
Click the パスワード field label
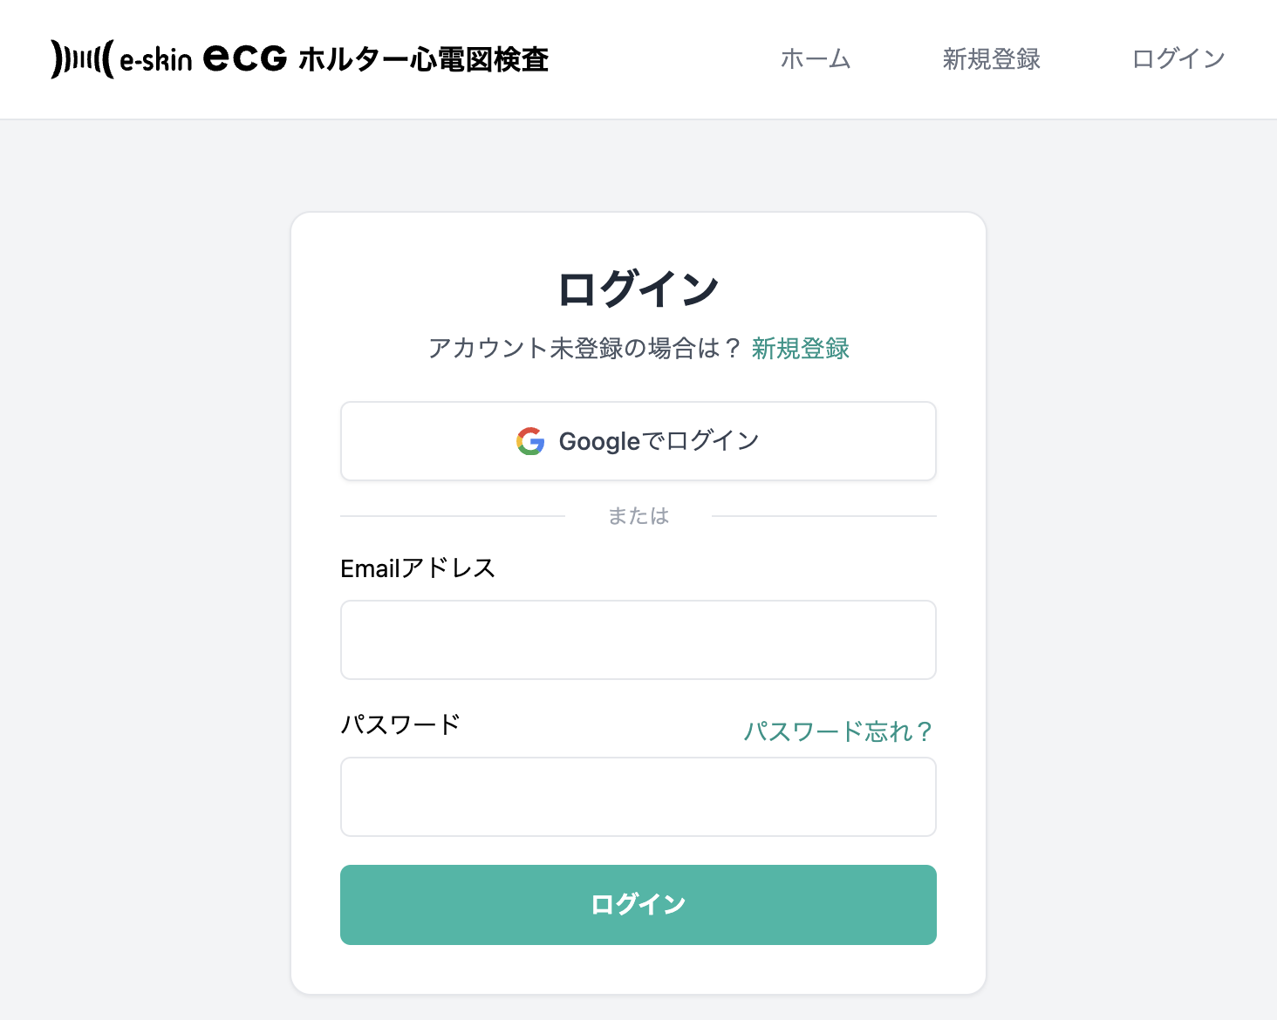(x=400, y=724)
